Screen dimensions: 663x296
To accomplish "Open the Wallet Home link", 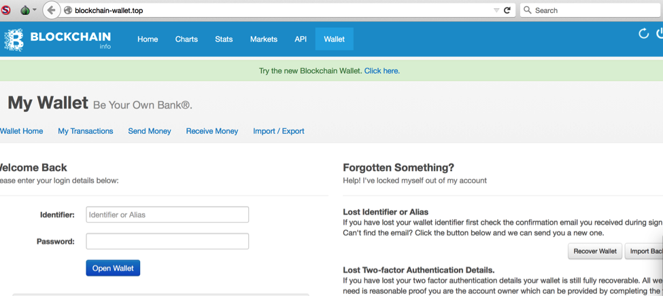I will pyautogui.click(x=22, y=131).
